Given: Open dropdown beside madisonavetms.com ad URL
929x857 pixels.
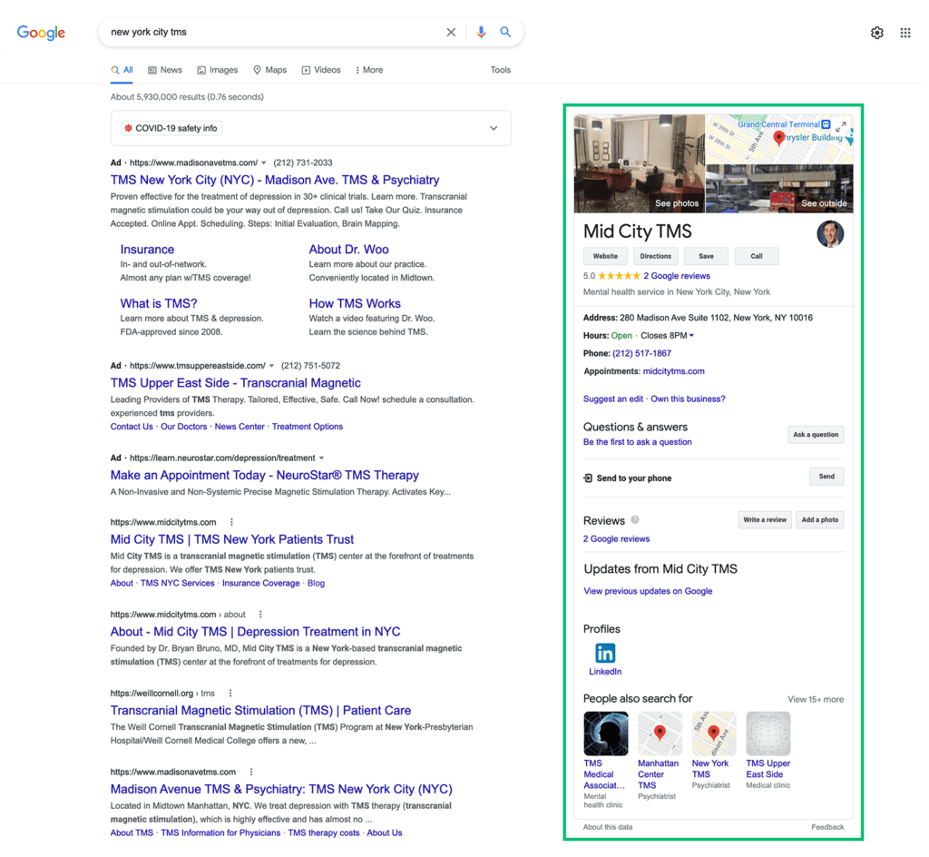Looking at the screenshot, I should [x=264, y=163].
